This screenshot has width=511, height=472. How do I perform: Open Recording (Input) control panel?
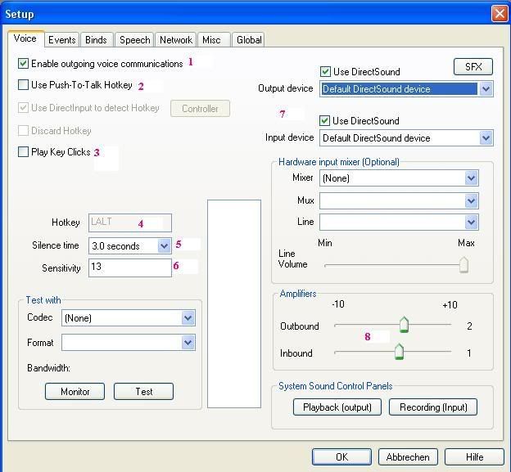tap(433, 407)
